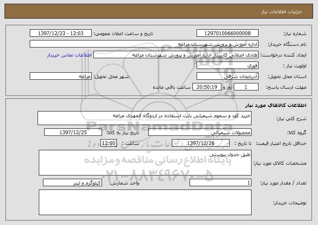Image resolution: width=318 pixels, height=225 pixels.
Task: Click the text ساعت باقی مانده
Action: tap(171, 87)
